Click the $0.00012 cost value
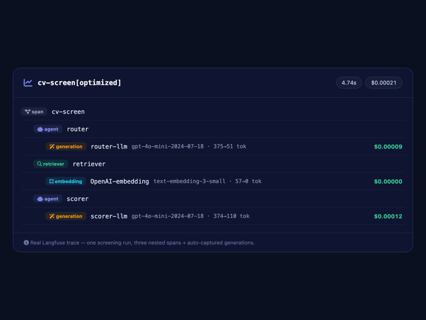 click(388, 216)
